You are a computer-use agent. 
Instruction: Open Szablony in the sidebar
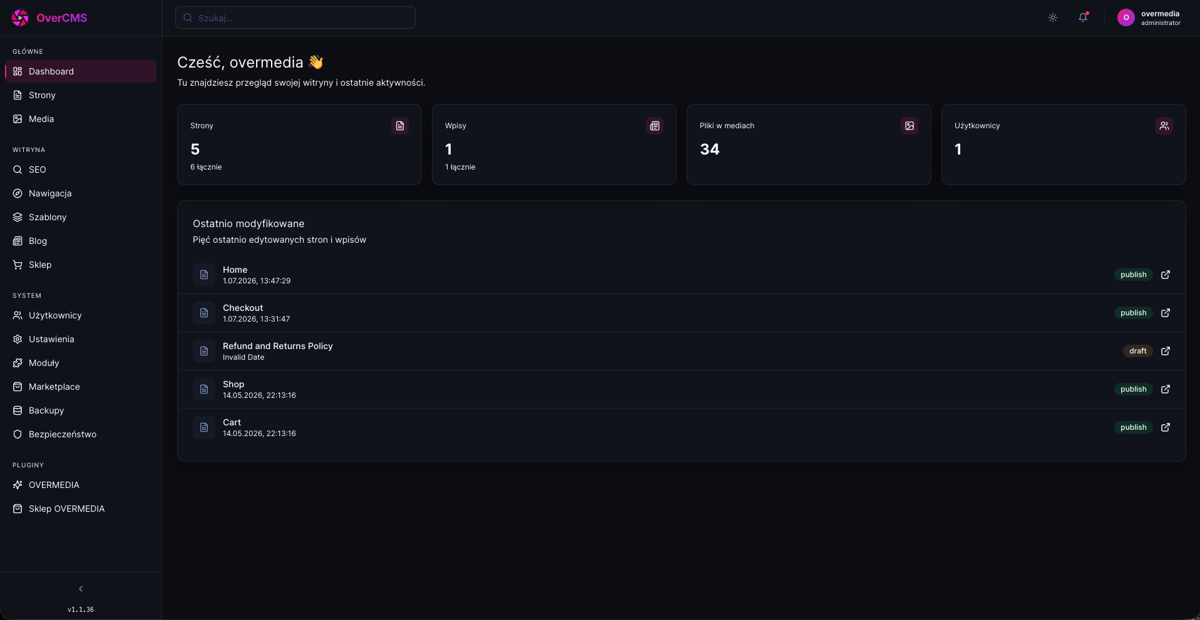[x=81, y=217]
